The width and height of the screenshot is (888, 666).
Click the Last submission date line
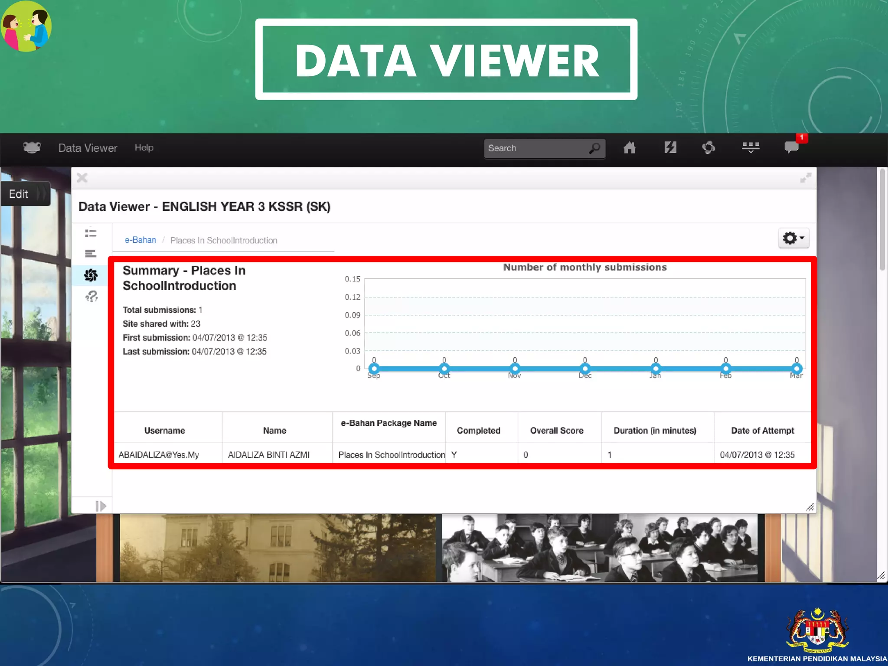[x=194, y=352]
